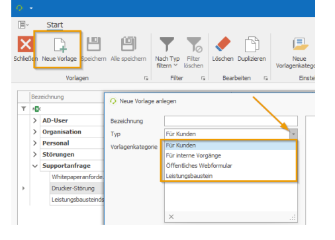Switch to the Start ribbon tab
The width and height of the screenshot is (335, 240).
(x=55, y=24)
